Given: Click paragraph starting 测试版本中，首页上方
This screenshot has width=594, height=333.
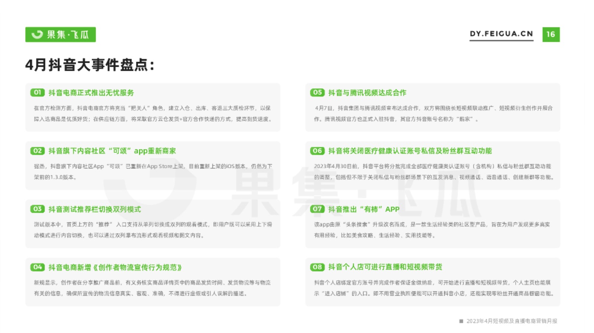Looking at the screenshot, I should click(x=153, y=230).
